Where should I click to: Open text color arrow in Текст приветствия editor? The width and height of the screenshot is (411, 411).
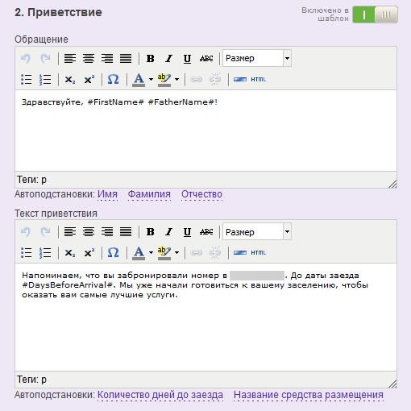coord(151,252)
